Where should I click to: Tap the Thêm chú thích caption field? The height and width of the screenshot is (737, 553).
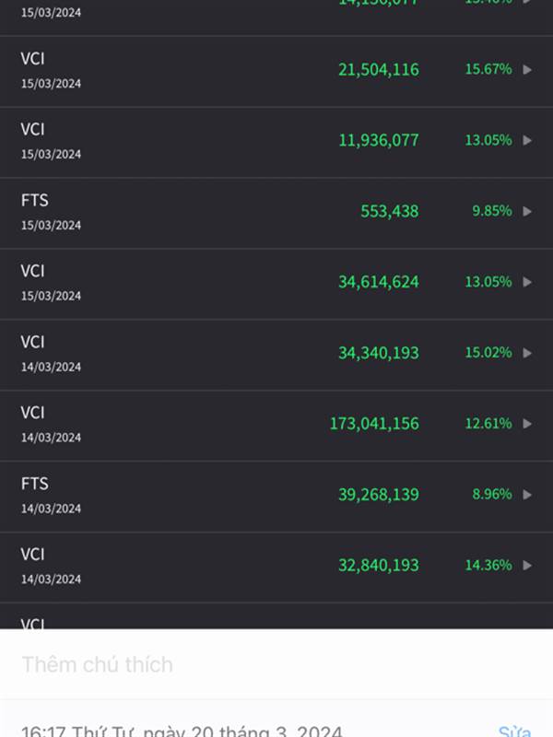coord(276,664)
